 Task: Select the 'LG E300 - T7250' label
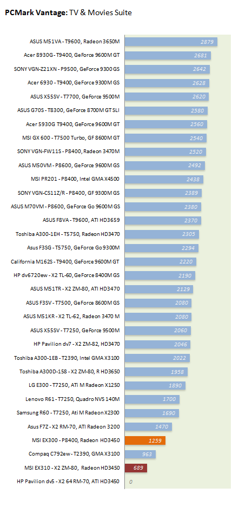coord(74,385)
